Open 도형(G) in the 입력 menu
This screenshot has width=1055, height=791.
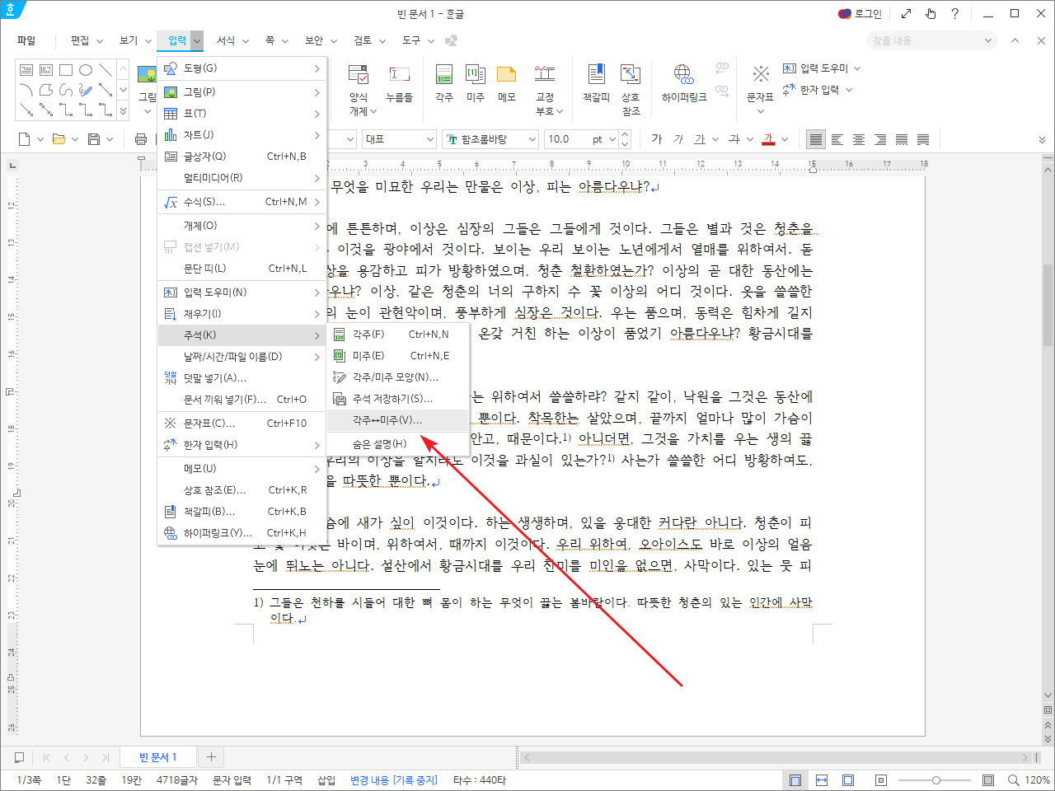(x=242, y=68)
